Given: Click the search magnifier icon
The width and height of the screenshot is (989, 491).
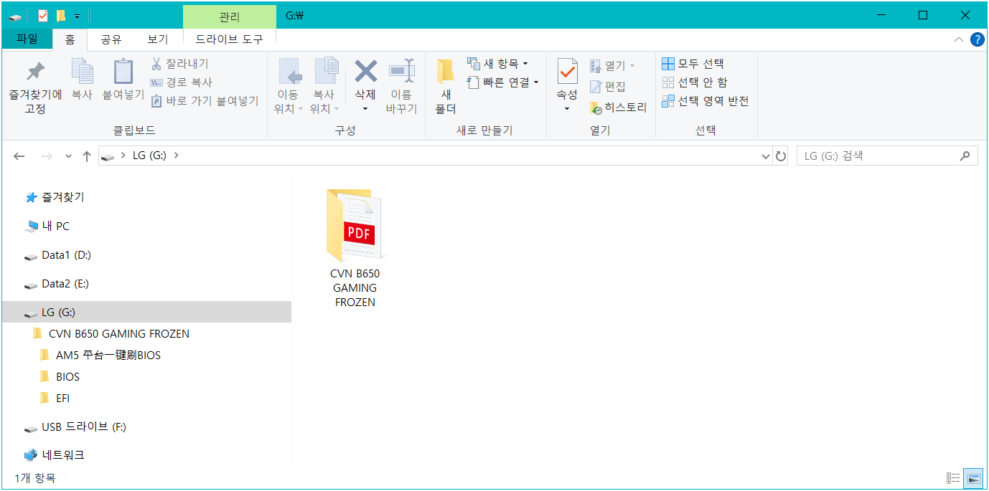Looking at the screenshot, I should [965, 156].
